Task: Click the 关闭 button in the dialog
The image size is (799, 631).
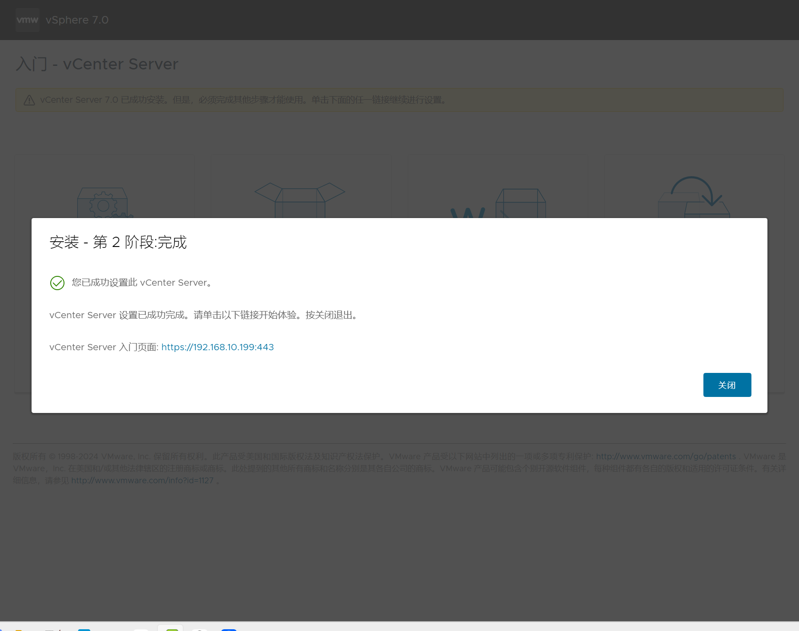Action: tap(727, 385)
